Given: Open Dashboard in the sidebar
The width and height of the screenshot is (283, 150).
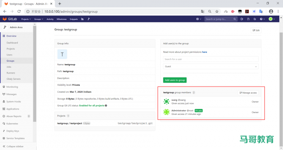Looking at the screenshot, I should [12, 43].
